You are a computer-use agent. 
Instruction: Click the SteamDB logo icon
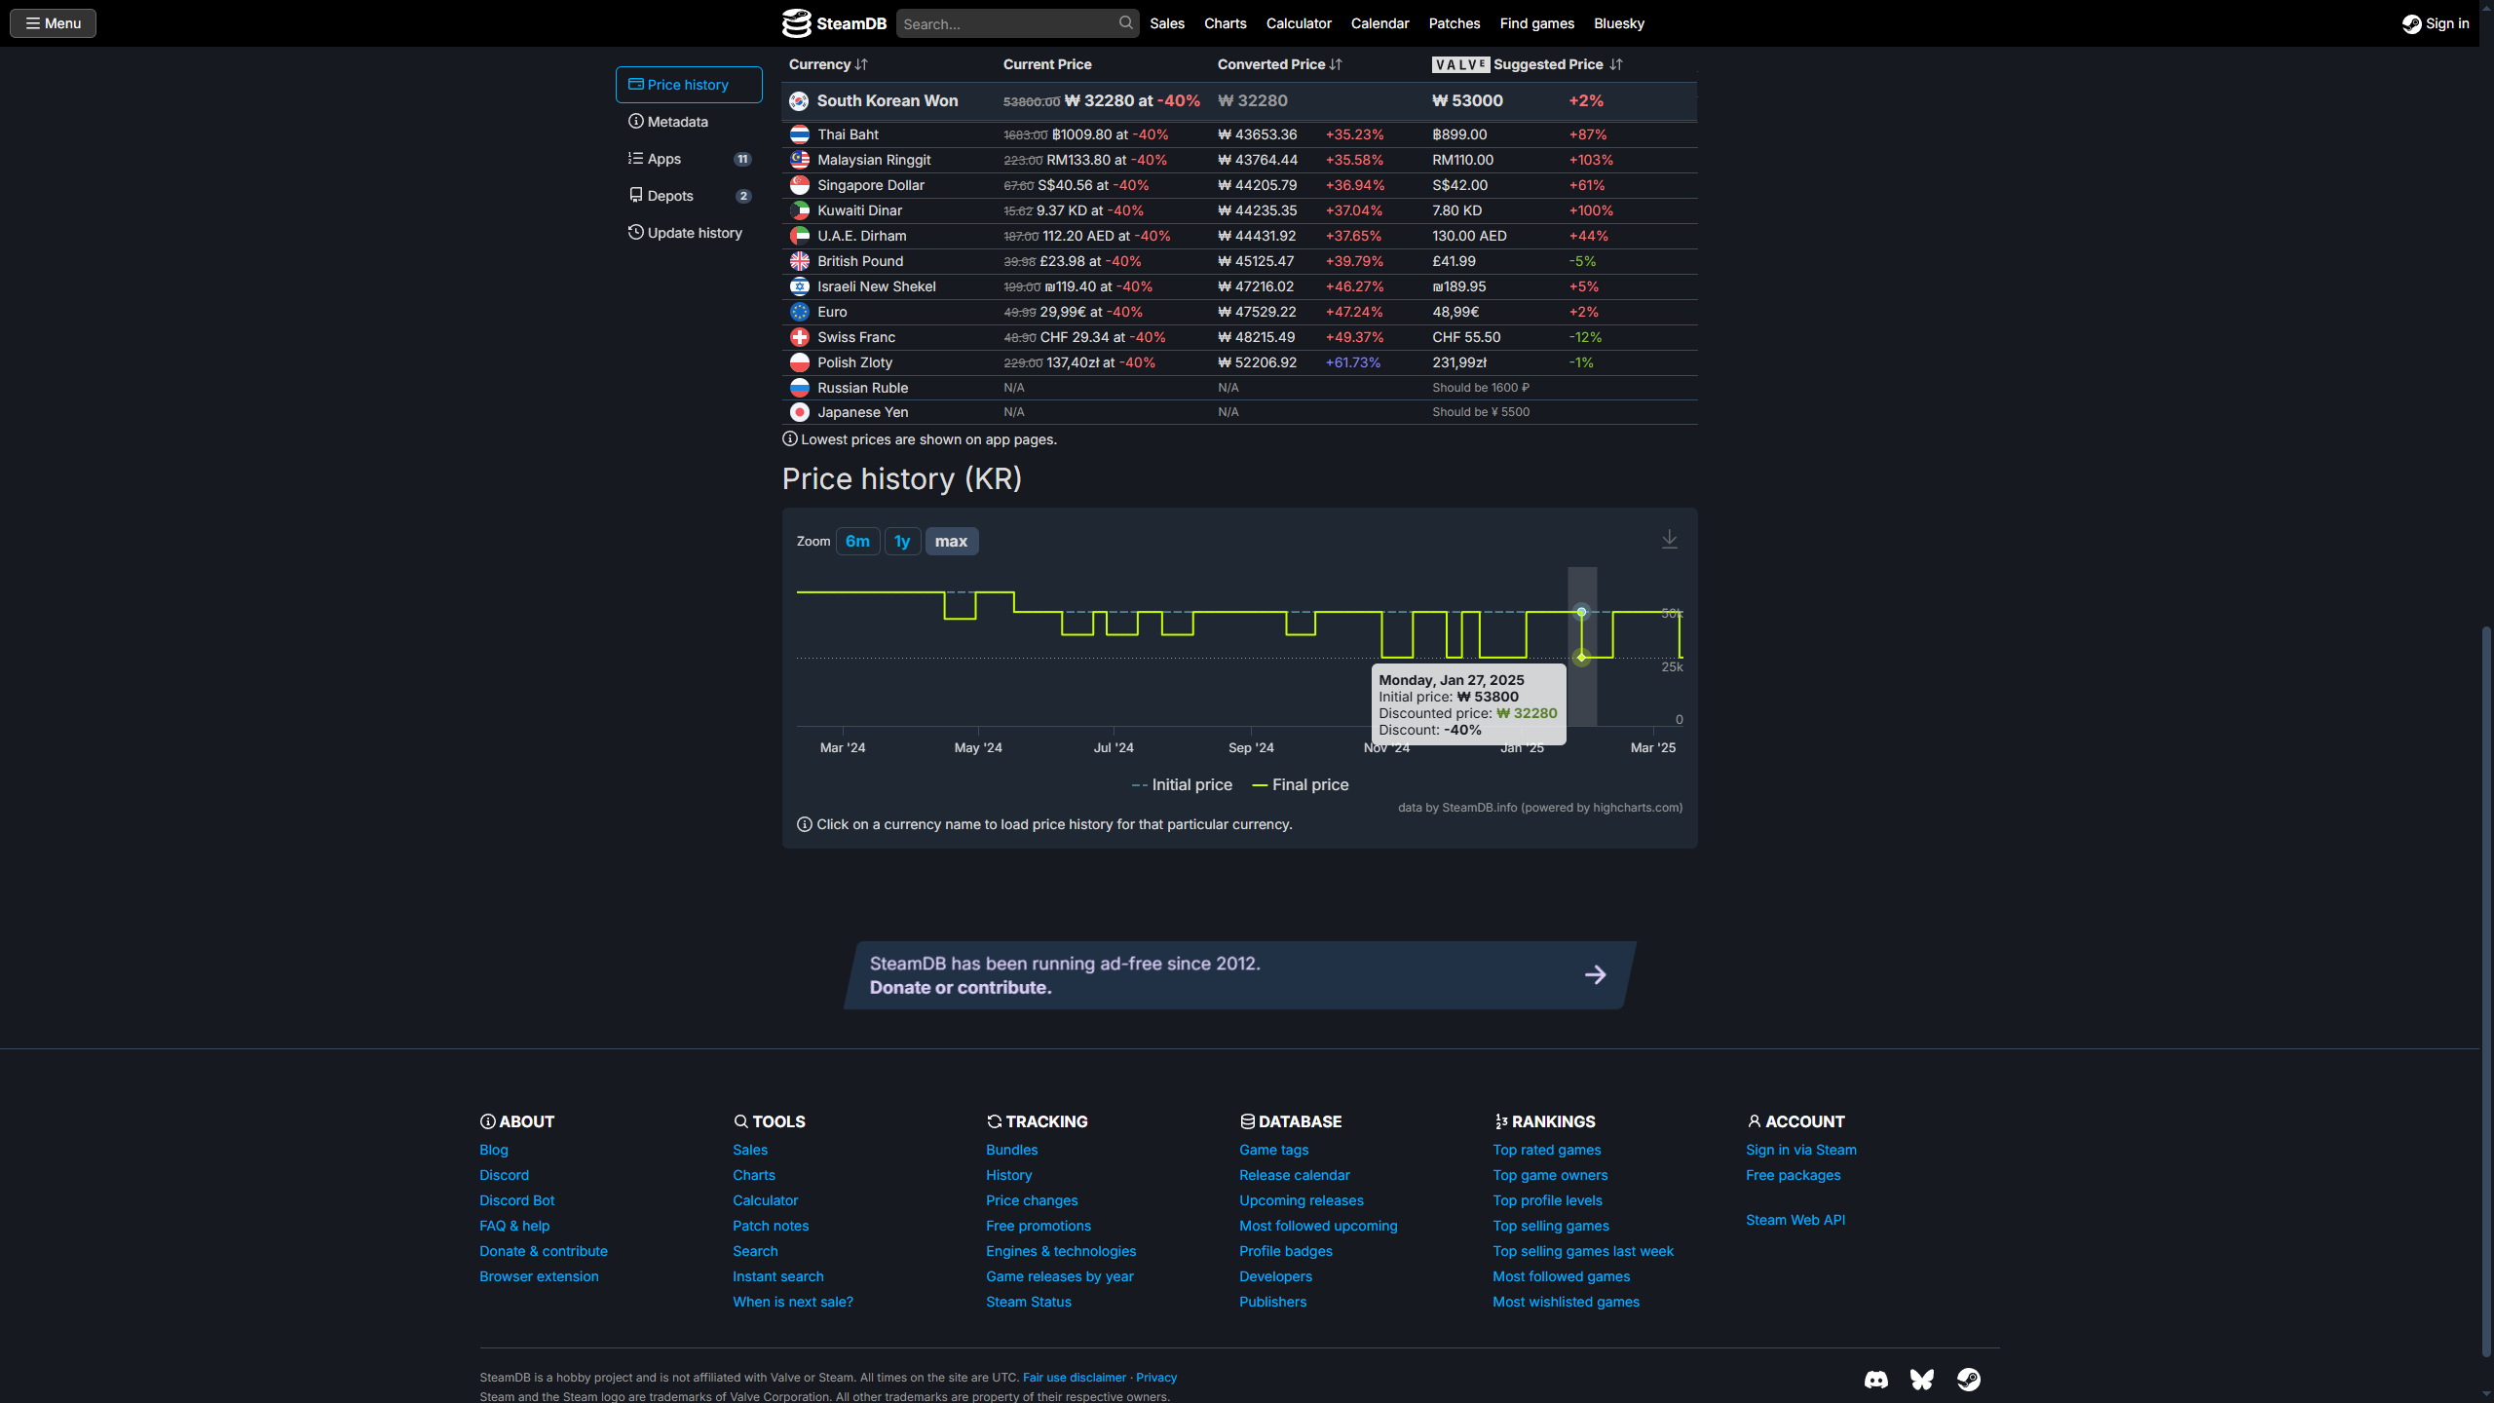pyautogui.click(x=796, y=23)
